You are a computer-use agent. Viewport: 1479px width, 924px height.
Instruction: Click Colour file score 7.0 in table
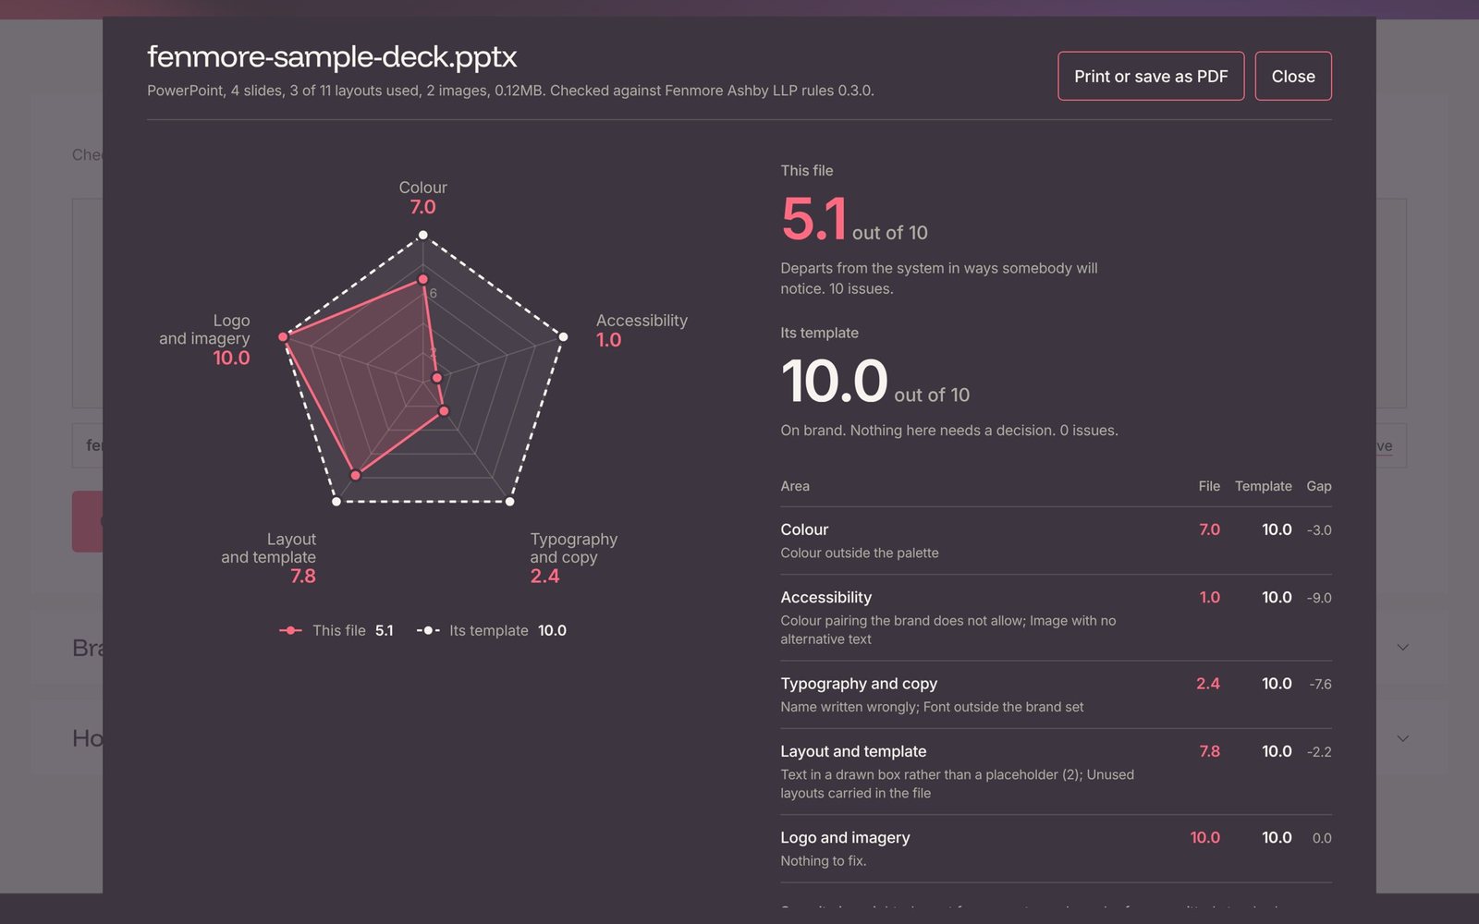point(1209,529)
